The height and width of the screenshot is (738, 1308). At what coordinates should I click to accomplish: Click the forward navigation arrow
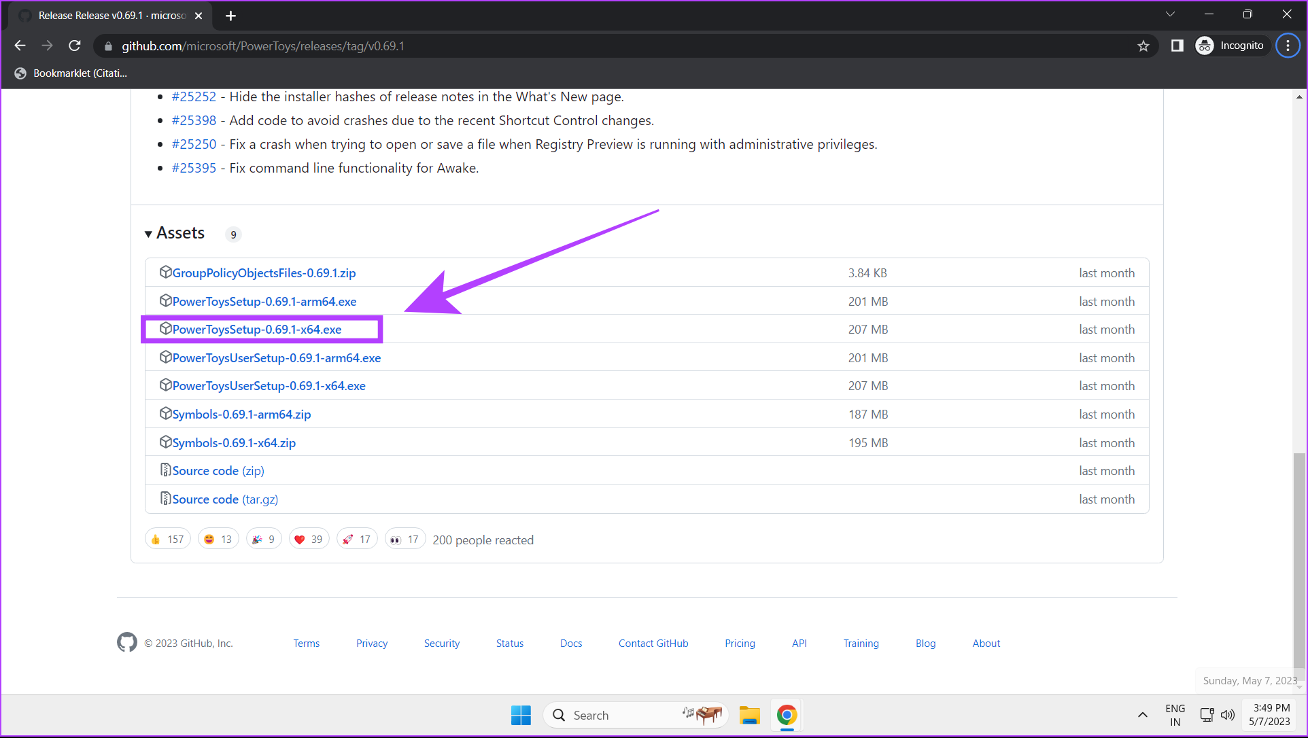click(47, 46)
